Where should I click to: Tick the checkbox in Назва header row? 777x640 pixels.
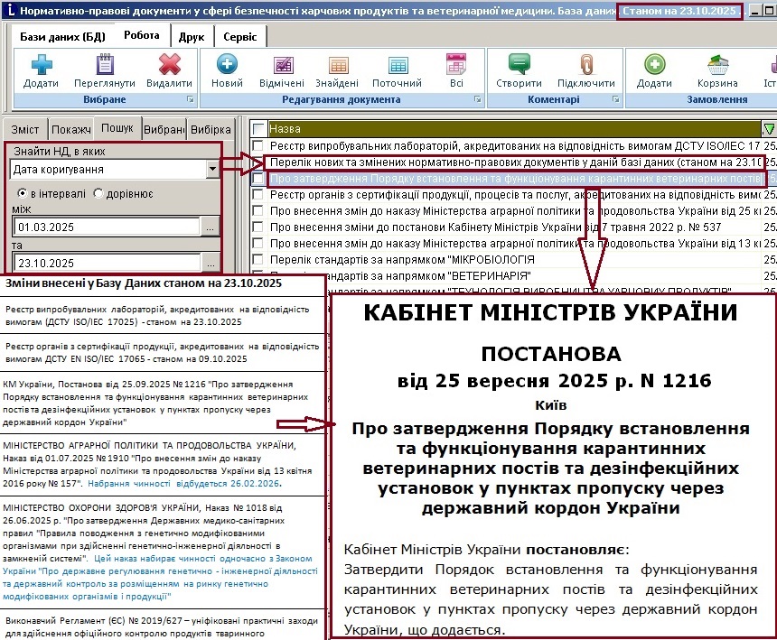[259, 129]
